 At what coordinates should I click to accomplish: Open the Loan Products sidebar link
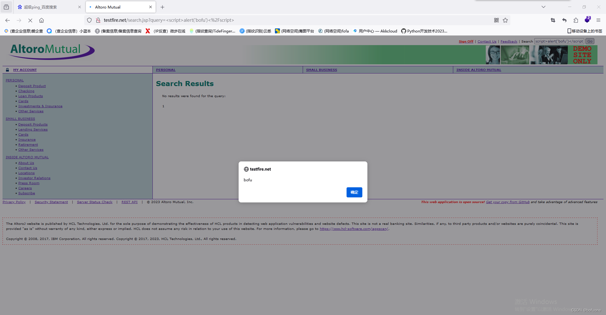tap(30, 96)
